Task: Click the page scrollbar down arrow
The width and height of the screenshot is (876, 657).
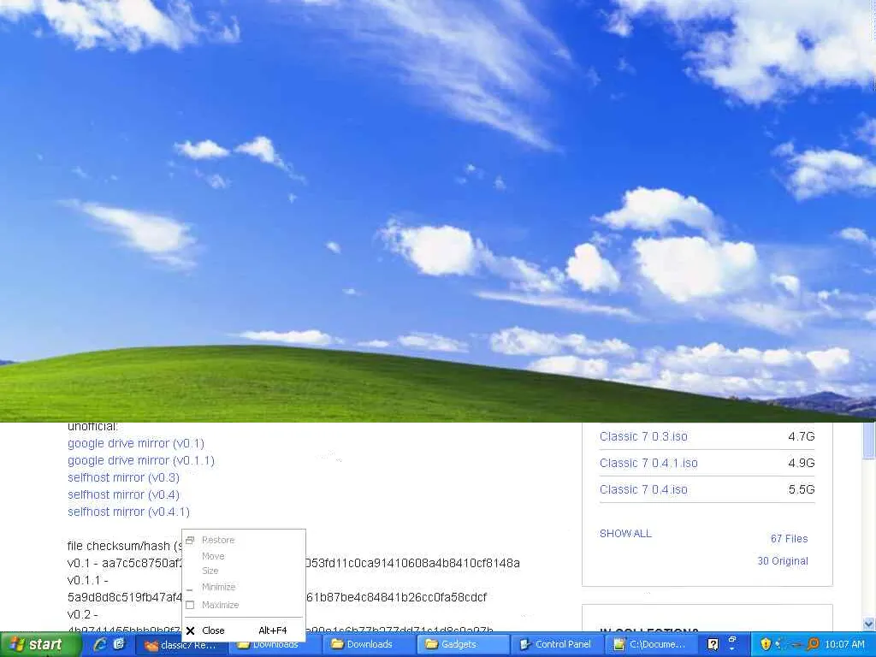Action: (869, 624)
